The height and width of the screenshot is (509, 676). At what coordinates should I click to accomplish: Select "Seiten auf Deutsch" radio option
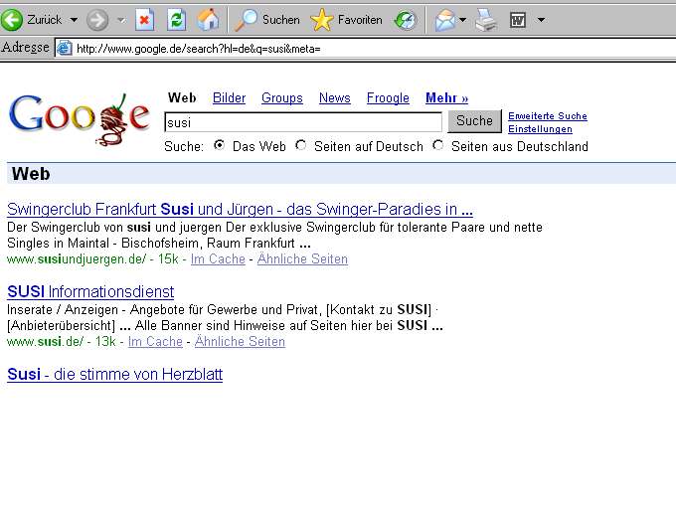coord(301,145)
